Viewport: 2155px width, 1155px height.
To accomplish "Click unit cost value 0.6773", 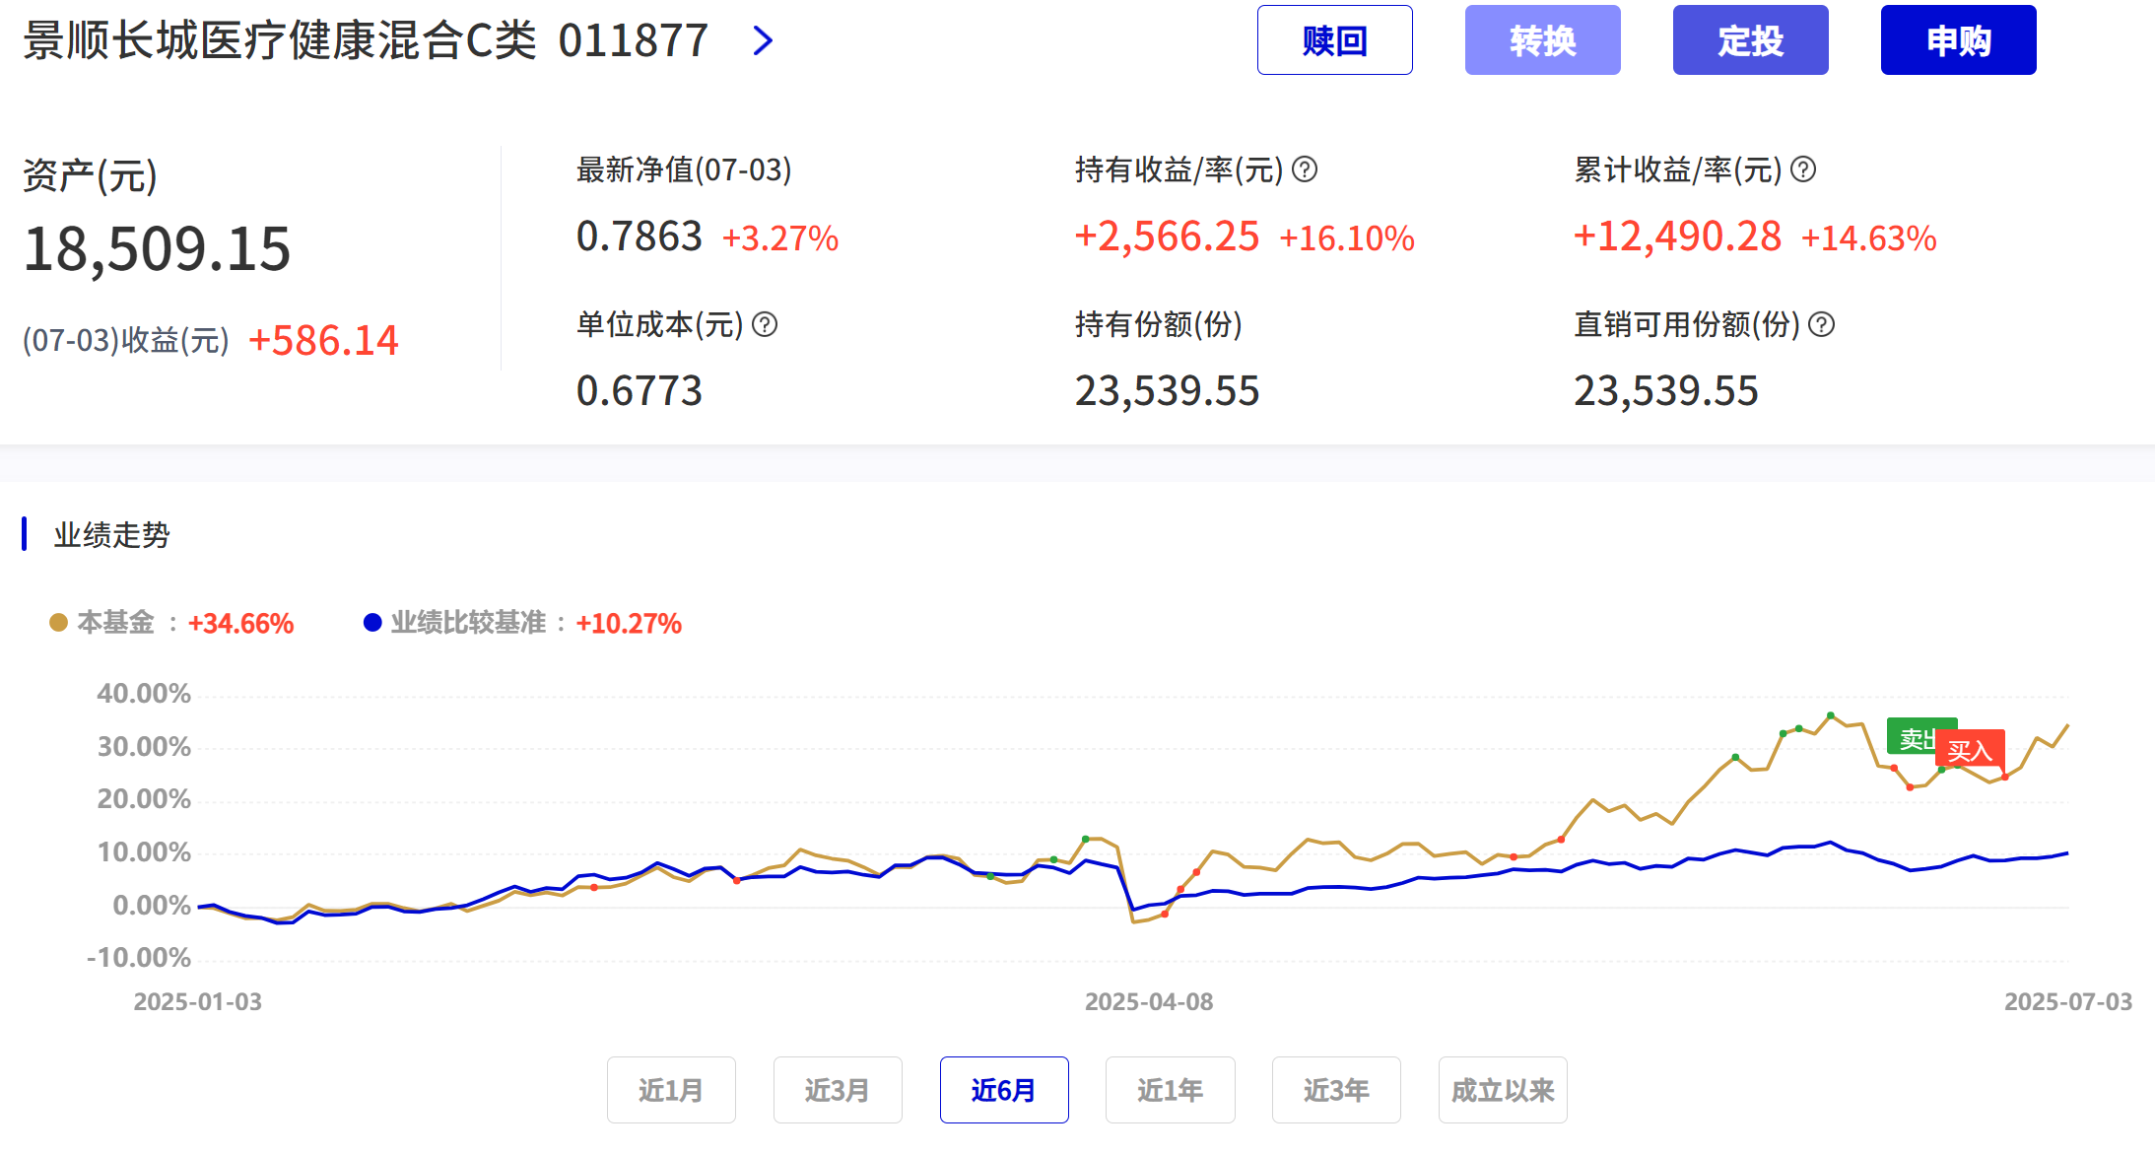I will pos(640,391).
